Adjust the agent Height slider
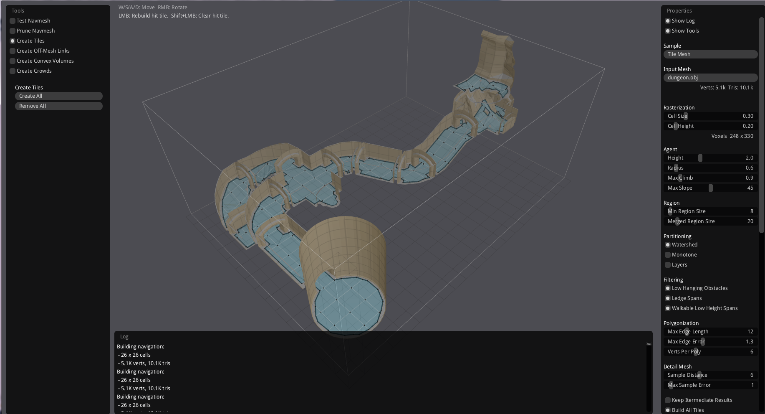 (710, 157)
